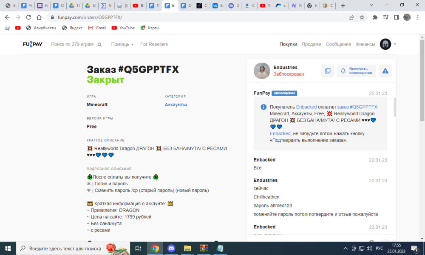Switch РУС input language

click(380, 249)
